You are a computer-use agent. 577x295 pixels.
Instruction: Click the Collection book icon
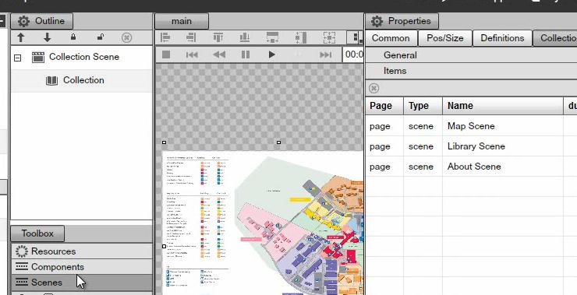coord(51,80)
